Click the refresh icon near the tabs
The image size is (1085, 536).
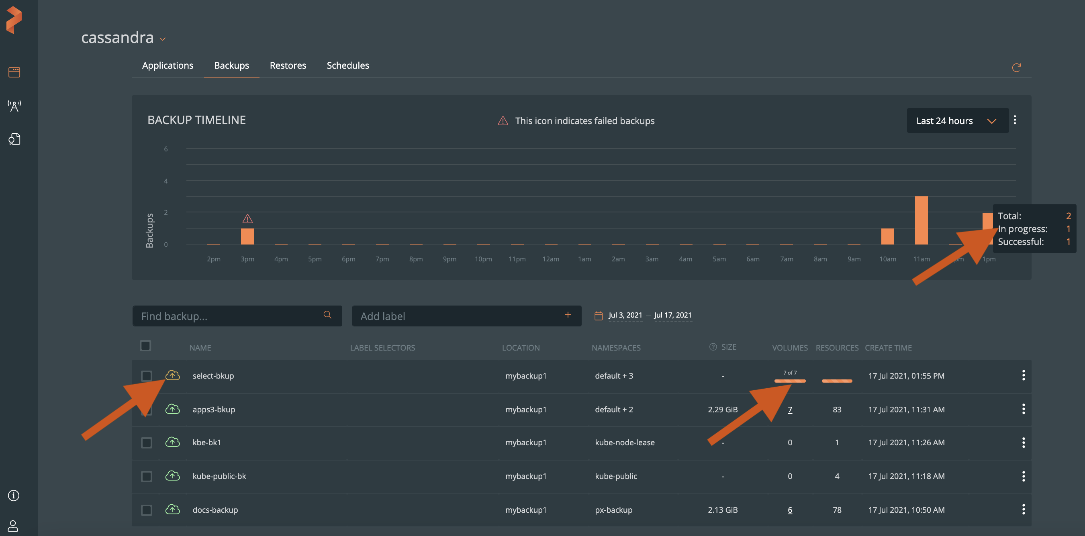(1016, 67)
